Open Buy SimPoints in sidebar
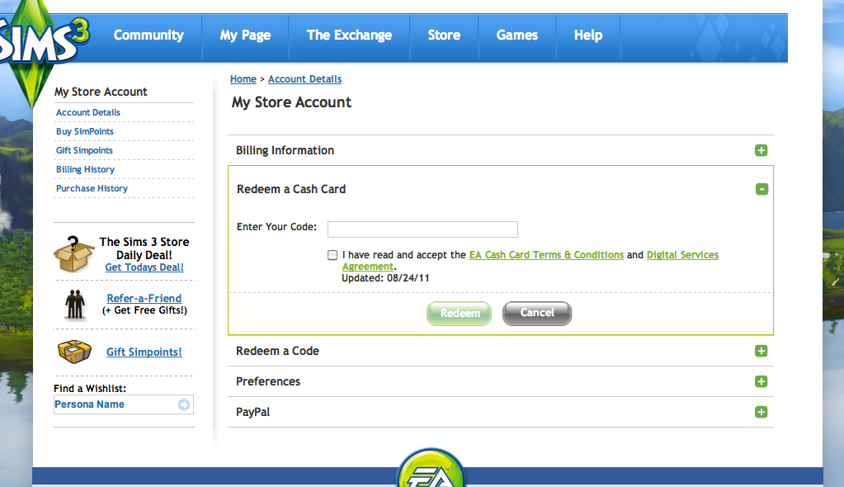Screen dimensions: 844x487 tap(85, 131)
